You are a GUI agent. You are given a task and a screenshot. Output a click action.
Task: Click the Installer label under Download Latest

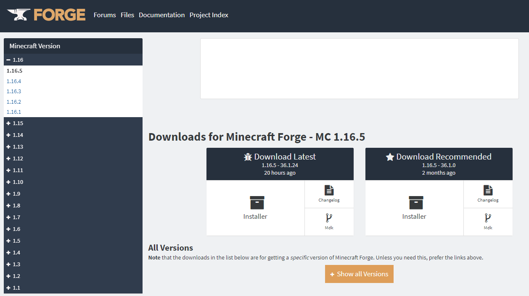(255, 217)
